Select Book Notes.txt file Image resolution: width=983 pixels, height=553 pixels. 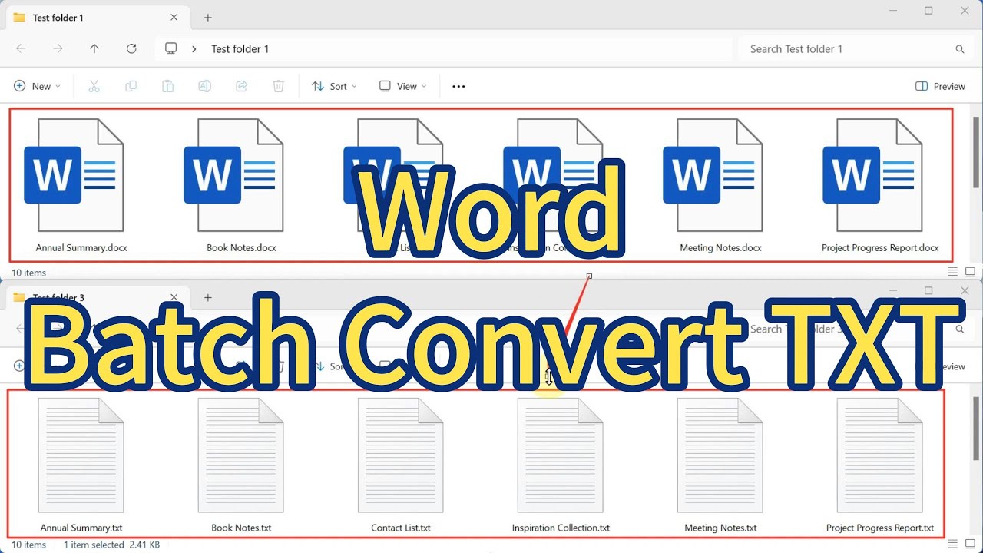[x=241, y=465]
